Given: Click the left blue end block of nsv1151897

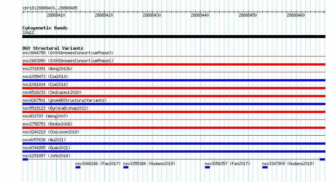Looking at the screenshot, I should tap(25, 159).
